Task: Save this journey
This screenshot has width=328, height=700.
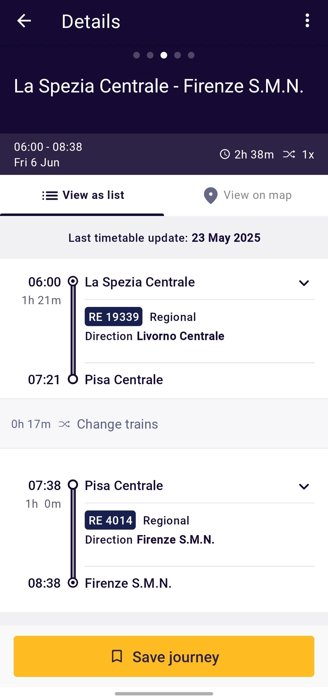Action: 164,656
